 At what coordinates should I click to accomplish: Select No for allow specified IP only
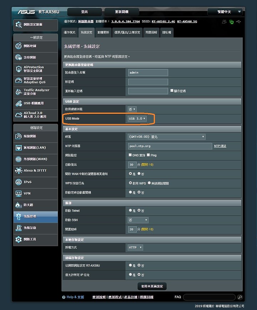tap(139, 274)
